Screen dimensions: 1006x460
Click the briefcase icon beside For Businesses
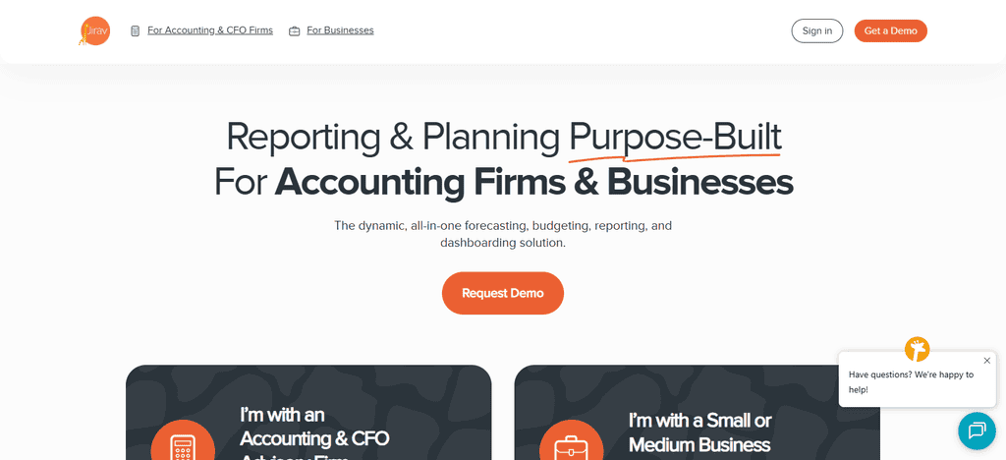tap(294, 30)
